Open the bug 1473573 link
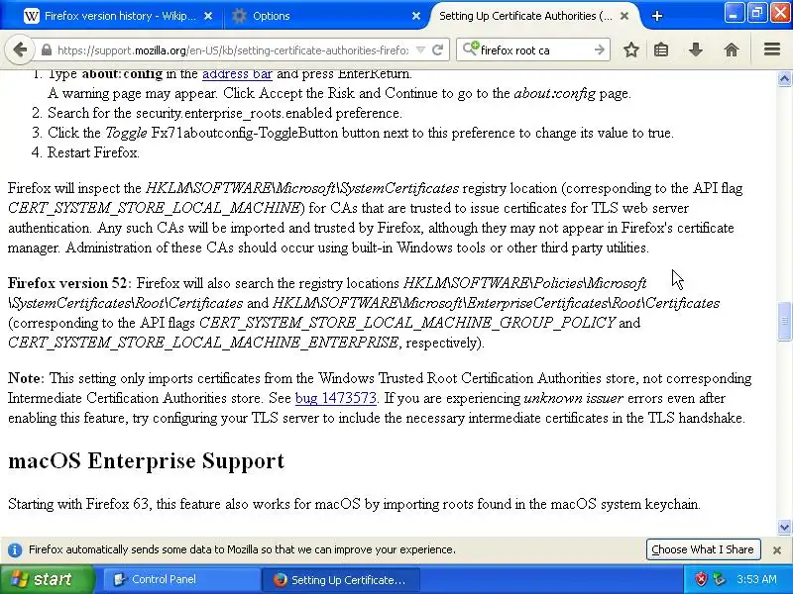Viewport: 793px width, 594px height. tap(336, 398)
